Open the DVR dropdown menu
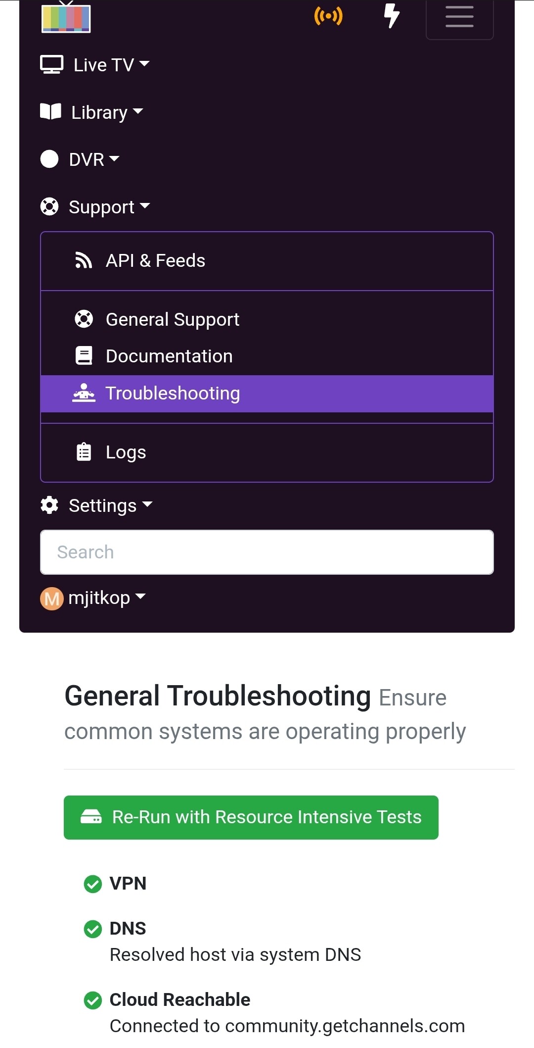The width and height of the screenshot is (534, 1048). [x=80, y=159]
